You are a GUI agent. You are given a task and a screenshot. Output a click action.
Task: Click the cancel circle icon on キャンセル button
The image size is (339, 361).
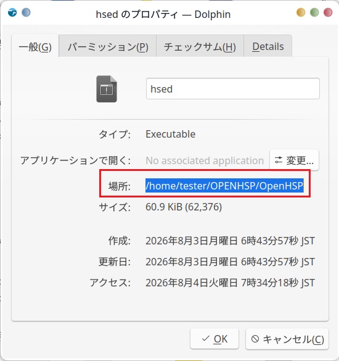click(255, 339)
